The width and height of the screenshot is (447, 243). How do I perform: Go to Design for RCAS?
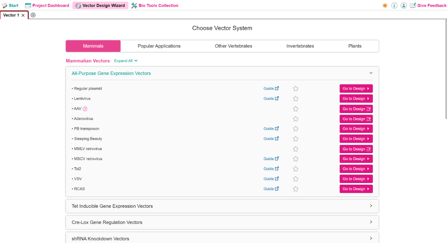356,189
